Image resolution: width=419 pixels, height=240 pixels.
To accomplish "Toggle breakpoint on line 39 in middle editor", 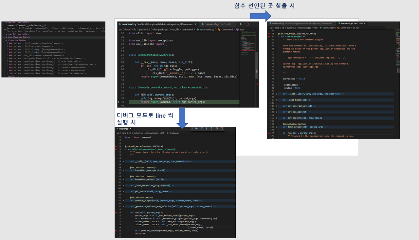I will pos(118,102).
